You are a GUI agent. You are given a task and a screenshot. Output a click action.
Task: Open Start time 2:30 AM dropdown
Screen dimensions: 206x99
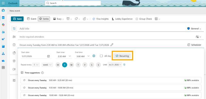64,56
